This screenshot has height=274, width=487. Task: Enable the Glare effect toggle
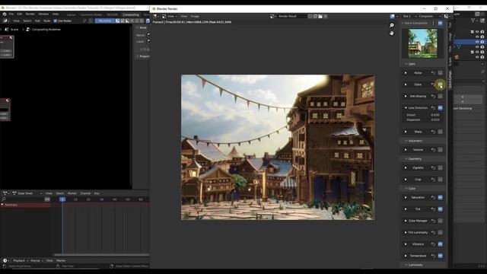click(440, 84)
